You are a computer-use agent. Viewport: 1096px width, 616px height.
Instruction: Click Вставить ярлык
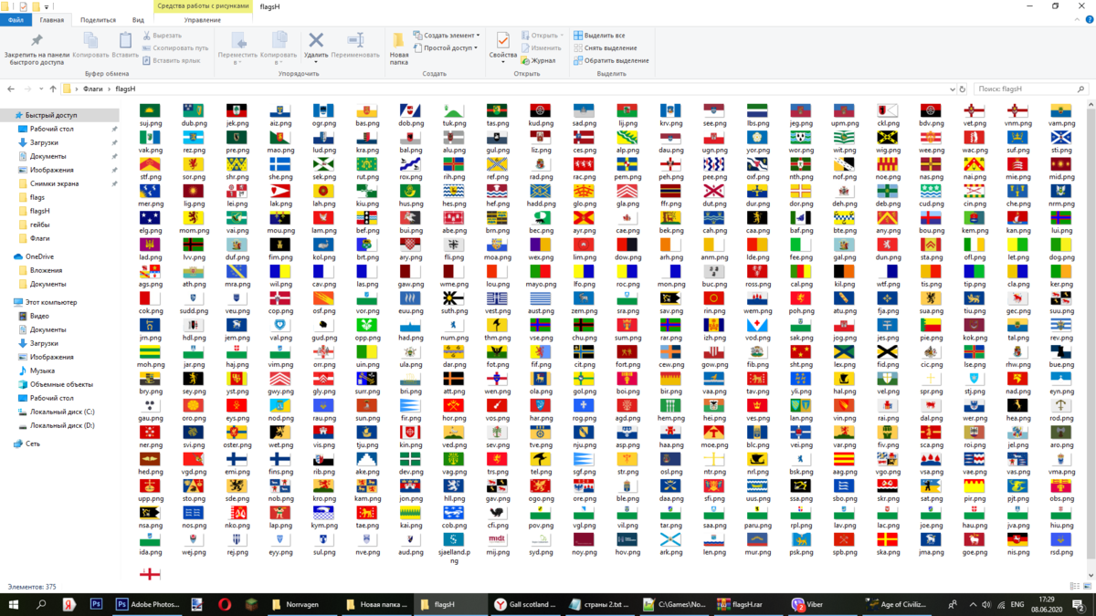(171, 60)
